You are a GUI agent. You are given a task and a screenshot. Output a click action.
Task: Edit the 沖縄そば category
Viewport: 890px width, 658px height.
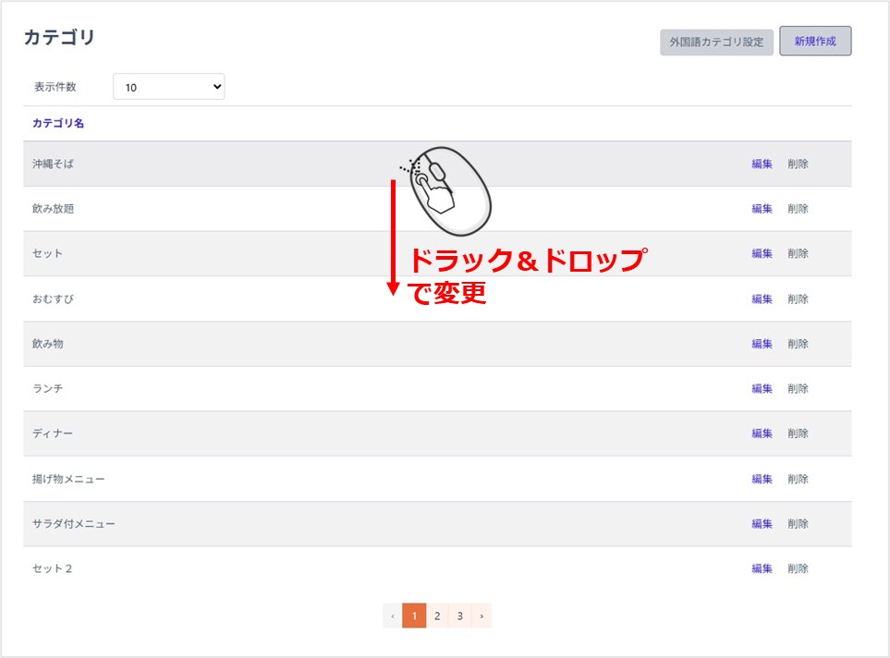(x=762, y=164)
